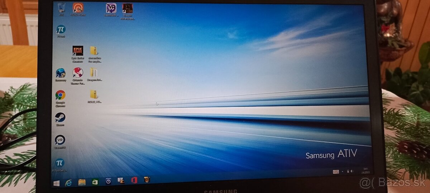This screenshot has height=193, width=430.
Task: Open the touch keyboard tray icon
Action: tap(336, 172)
